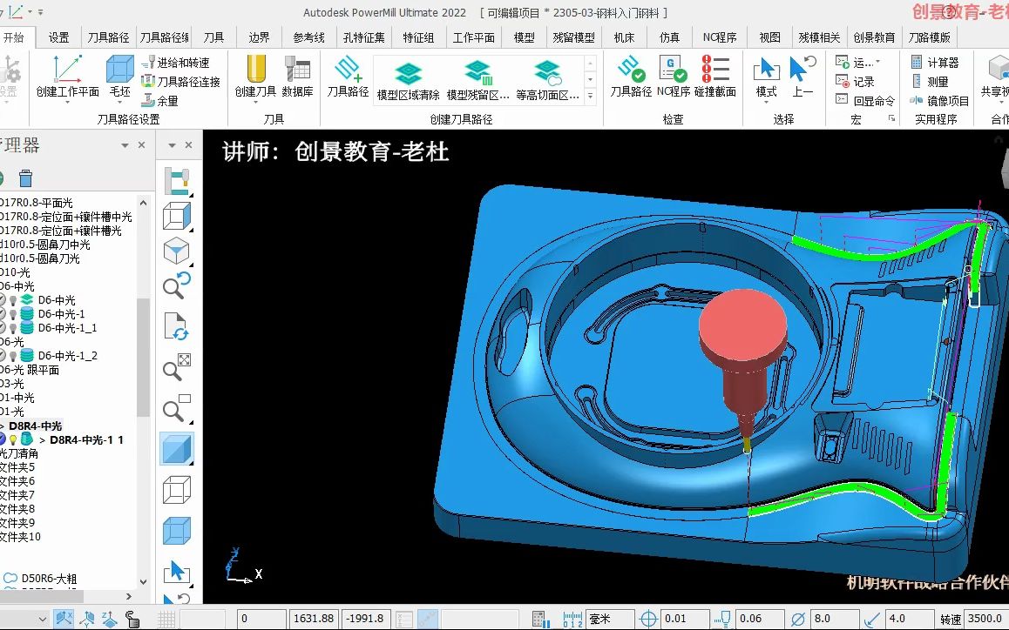This screenshot has width=1009, height=630.
Task: Click the zoom with rotate arrow icon
Action: 176,285
